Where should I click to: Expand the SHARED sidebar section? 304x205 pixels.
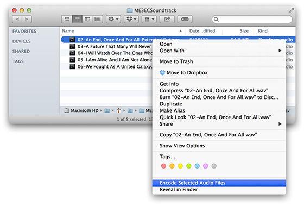point(21,51)
